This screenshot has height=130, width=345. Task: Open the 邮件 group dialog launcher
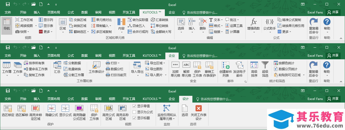click(245, 82)
